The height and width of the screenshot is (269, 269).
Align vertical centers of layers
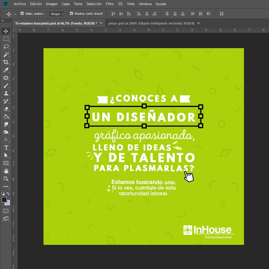[x=121, y=14]
